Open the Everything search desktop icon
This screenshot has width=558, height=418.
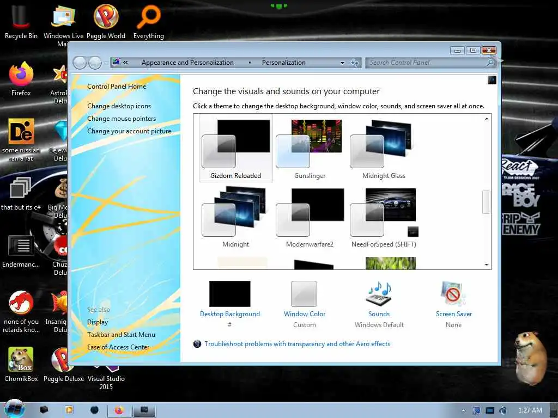coord(148,21)
